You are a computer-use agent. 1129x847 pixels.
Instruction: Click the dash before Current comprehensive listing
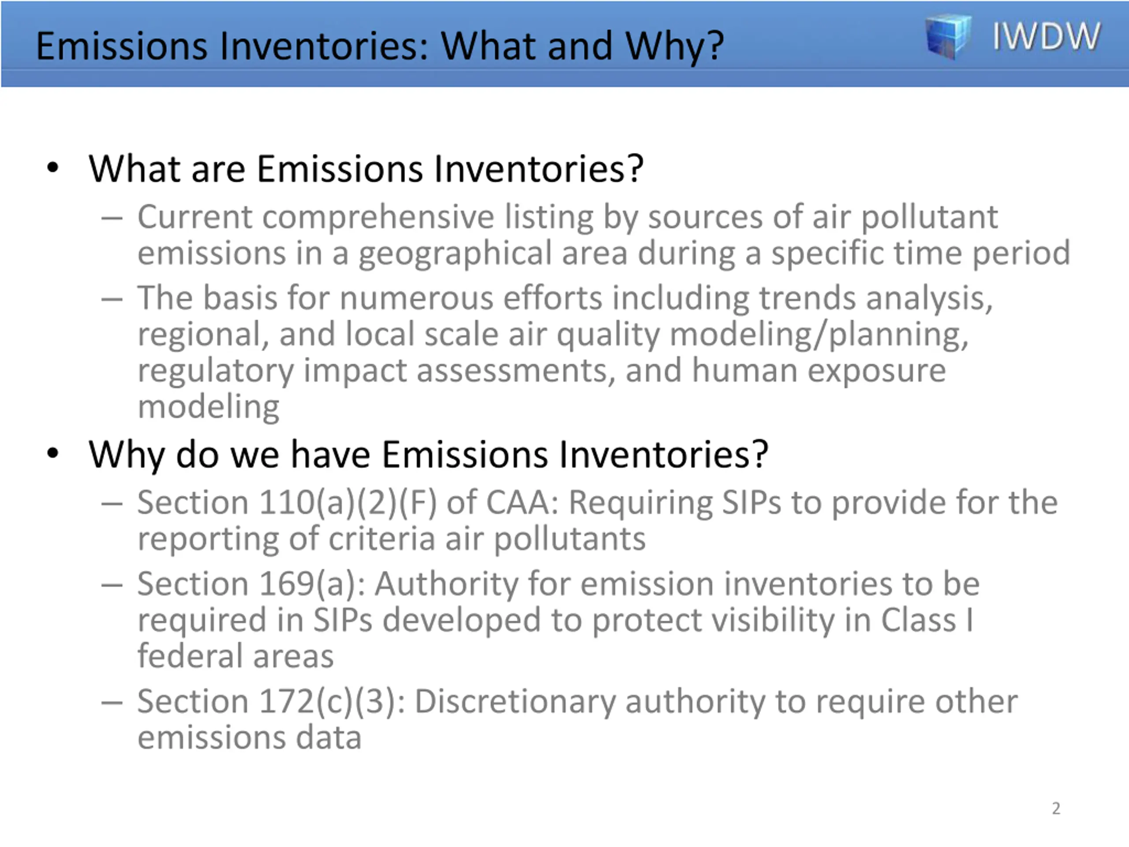pos(112,218)
